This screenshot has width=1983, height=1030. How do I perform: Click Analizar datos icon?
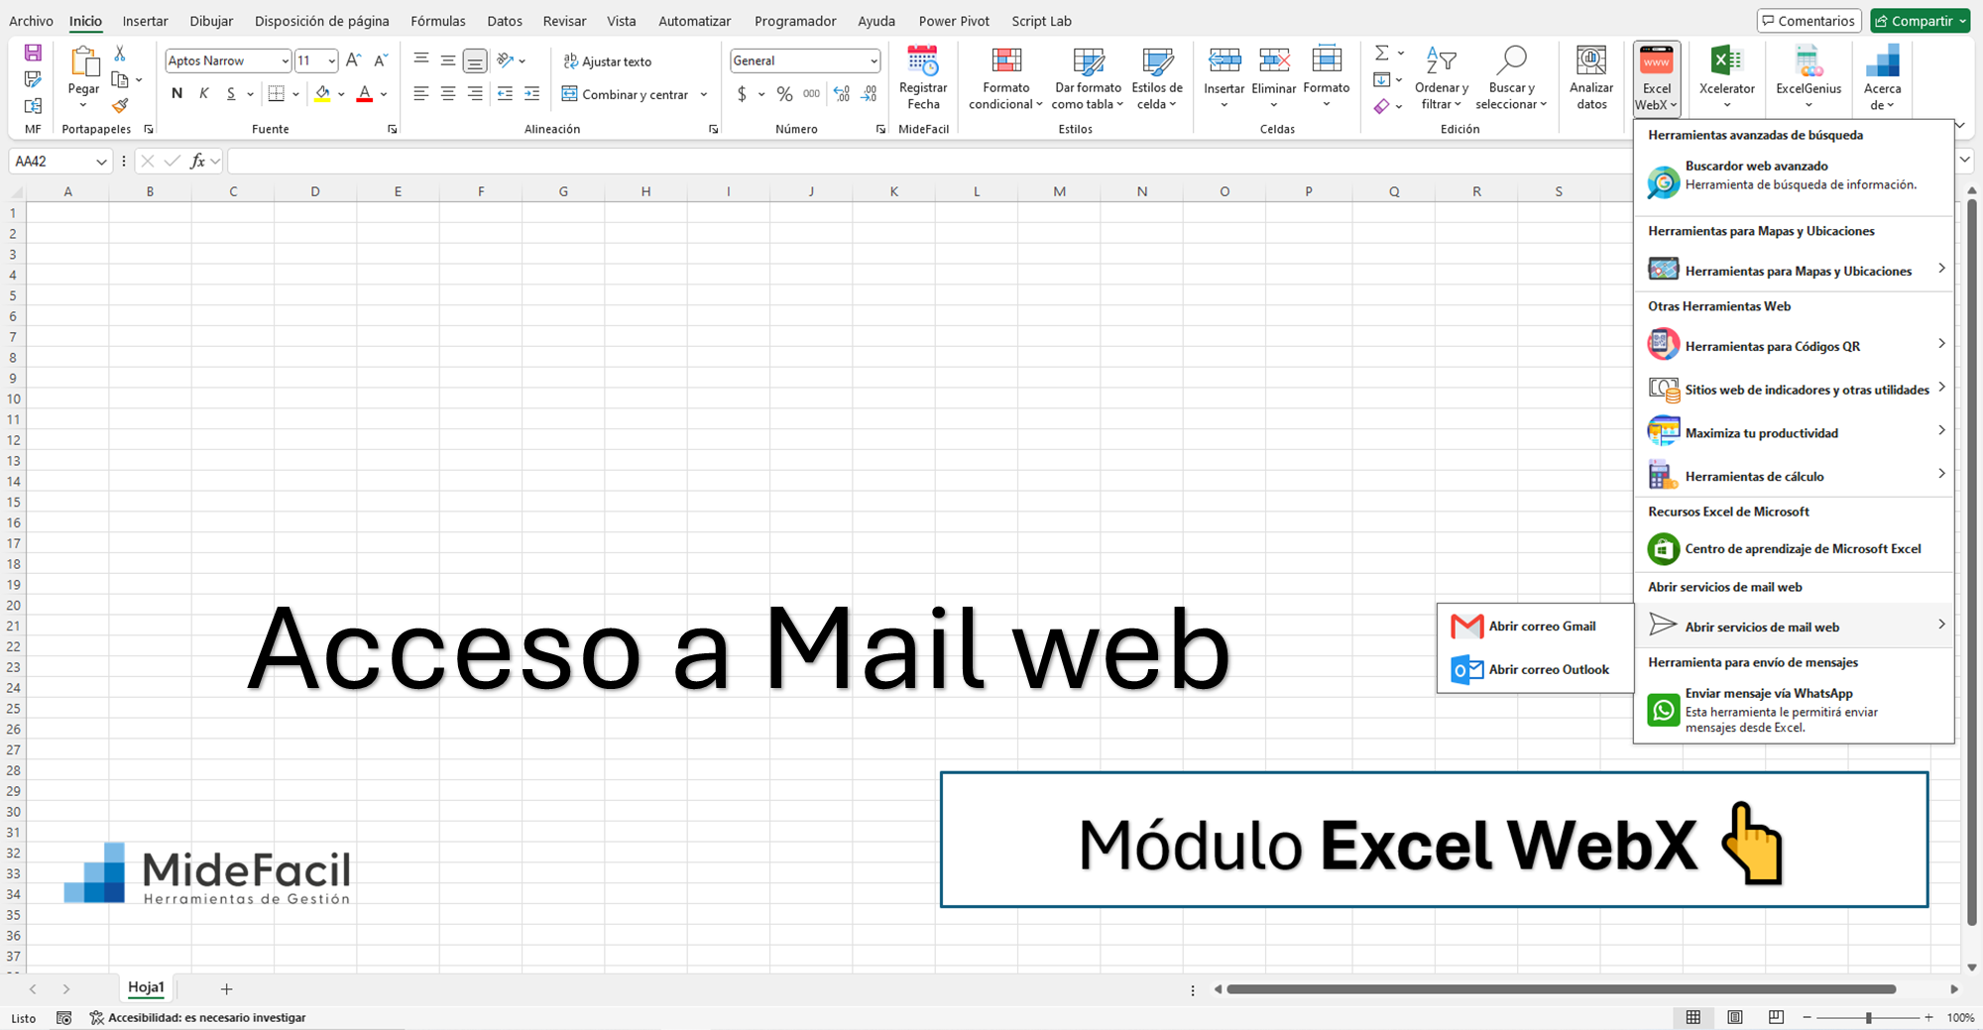1591,61
